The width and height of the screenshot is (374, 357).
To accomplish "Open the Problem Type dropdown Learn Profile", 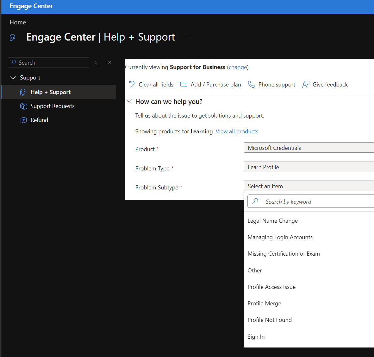I will click(309, 167).
